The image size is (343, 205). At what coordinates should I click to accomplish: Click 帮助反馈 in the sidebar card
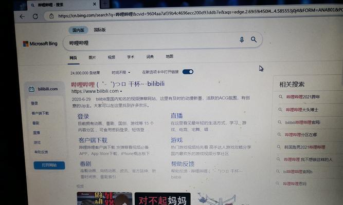coord(41,152)
